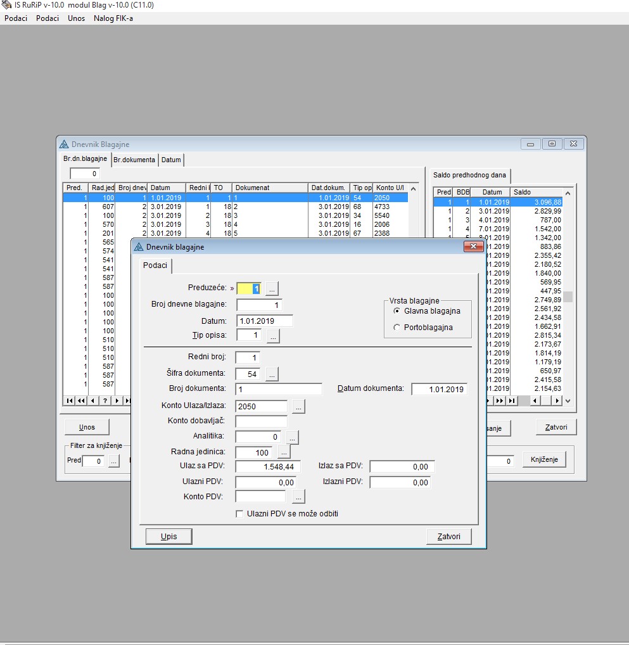Click the Broj dokumenta input field

point(279,389)
